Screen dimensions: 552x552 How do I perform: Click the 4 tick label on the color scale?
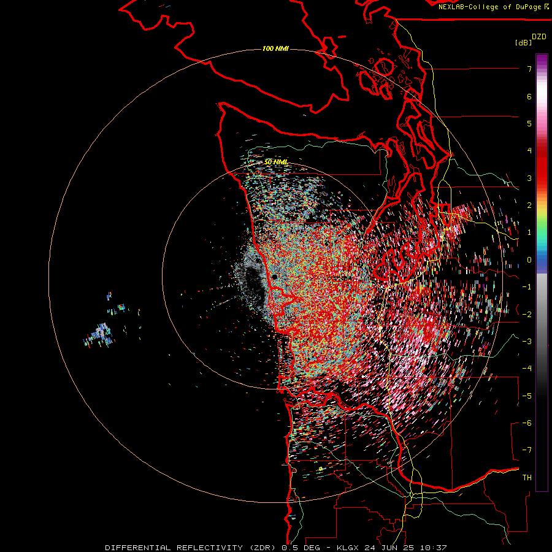(x=529, y=151)
